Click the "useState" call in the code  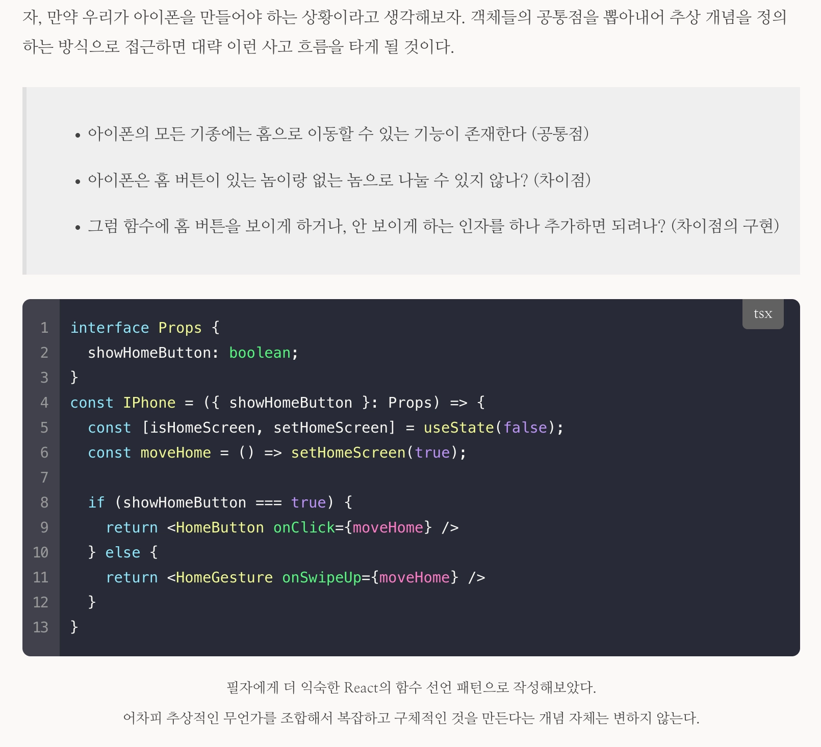(x=459, y=428)
